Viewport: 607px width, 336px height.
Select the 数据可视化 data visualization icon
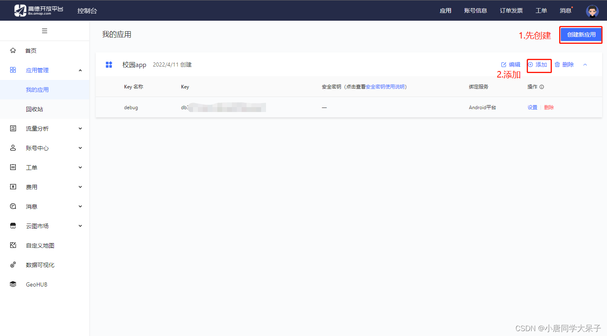[x=13, y=265]
